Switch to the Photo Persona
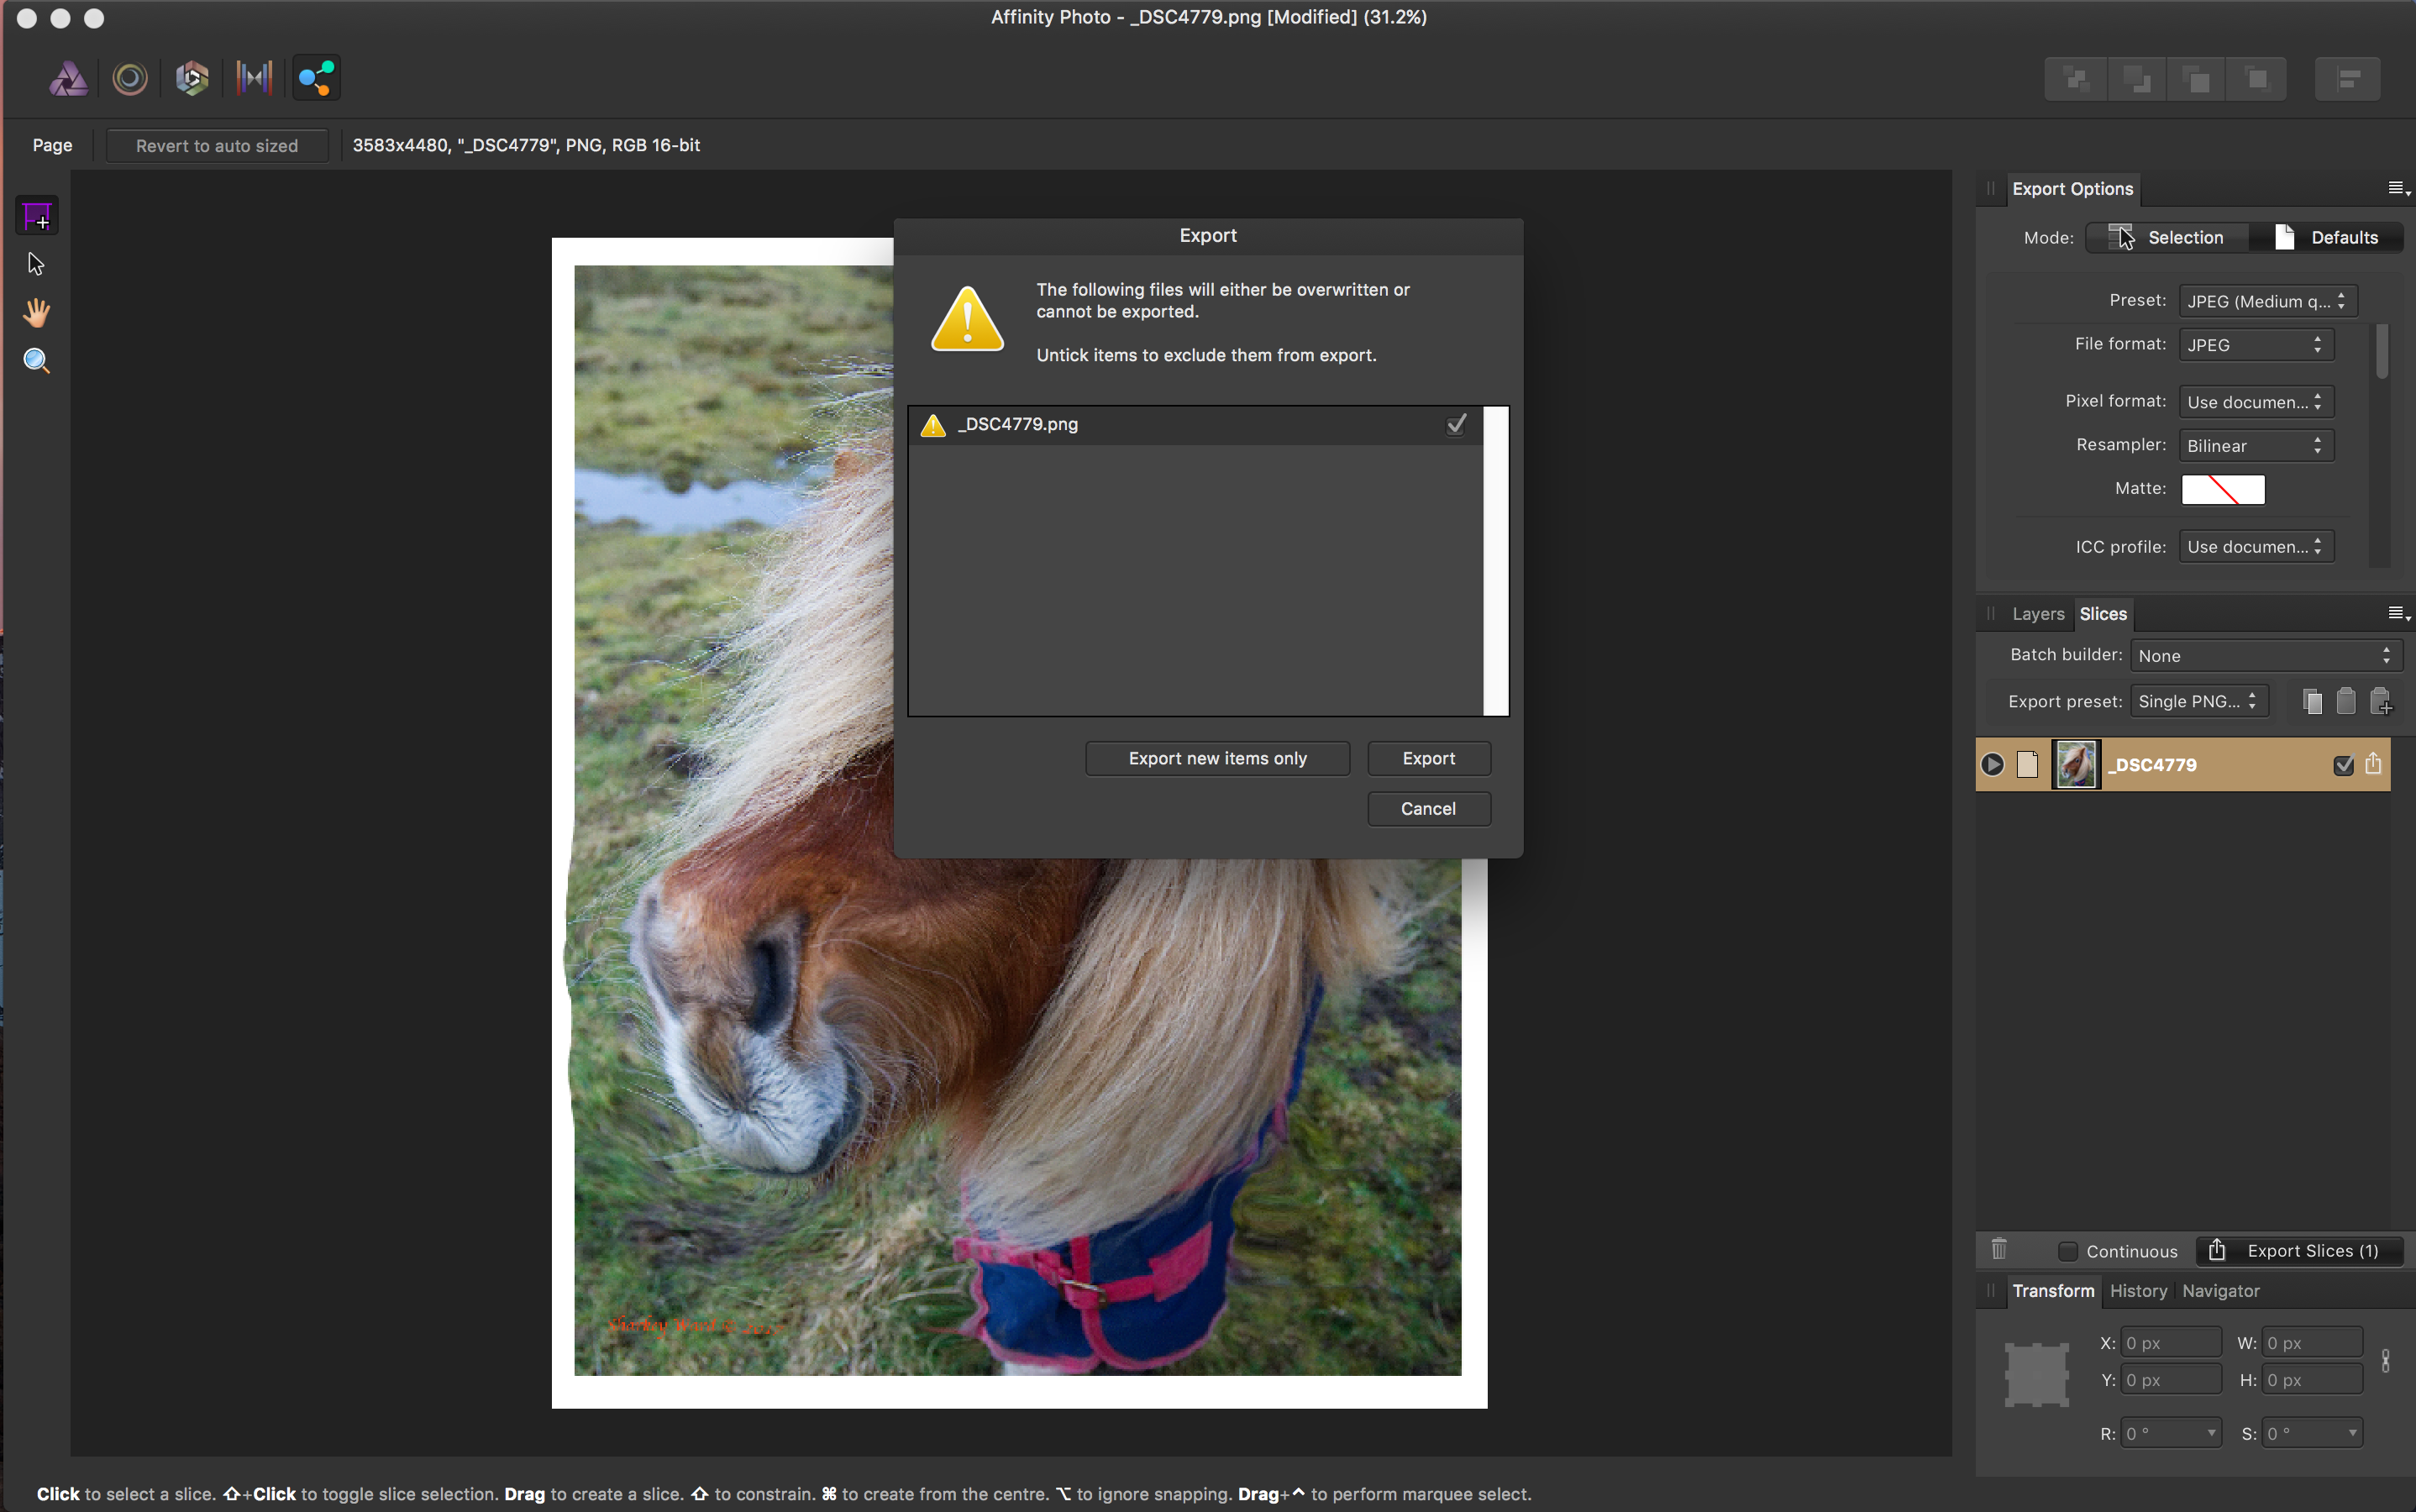The height and width of the screenshot is (1512, 2416). click(68, 77)
